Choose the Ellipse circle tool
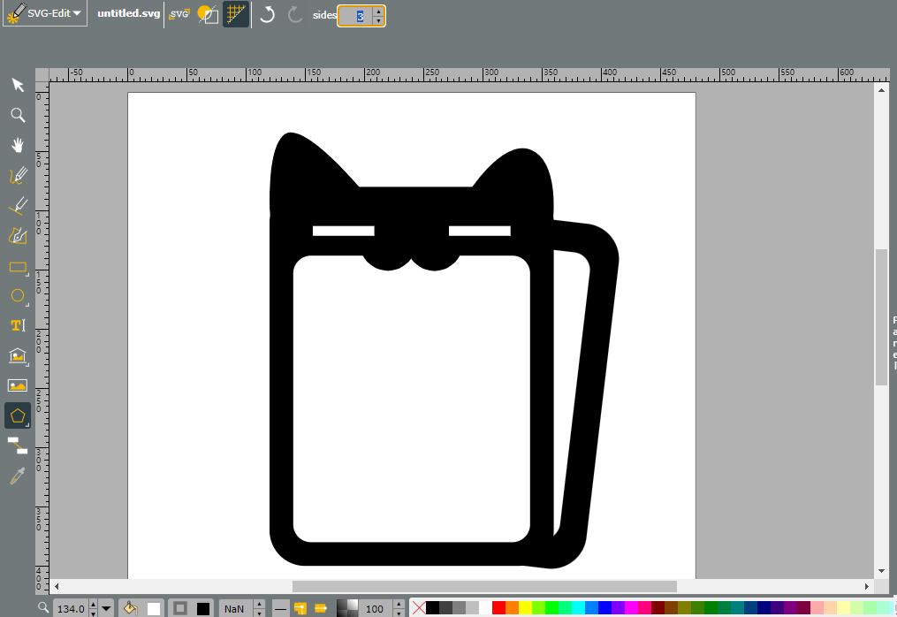Image resolution: width=897 pixels, height=617 pixels. point(18,295)
